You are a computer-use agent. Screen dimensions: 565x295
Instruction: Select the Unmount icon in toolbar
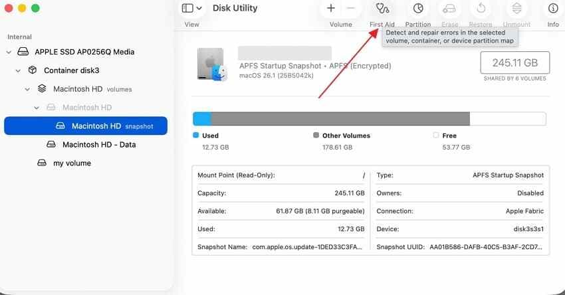click(516, 8)
